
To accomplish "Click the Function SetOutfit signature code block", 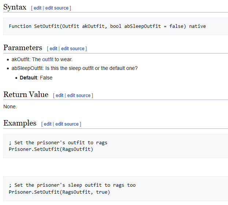I will tap(107, 26).
